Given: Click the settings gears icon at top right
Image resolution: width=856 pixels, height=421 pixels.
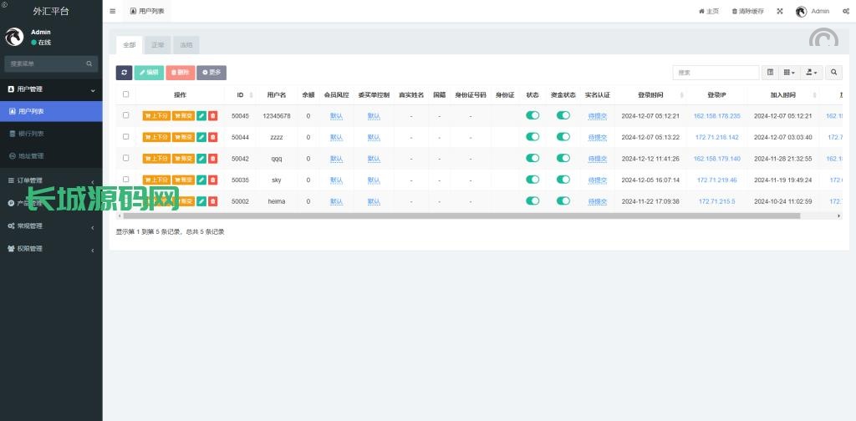Looking at the screenshot, I should coord(845,11).
